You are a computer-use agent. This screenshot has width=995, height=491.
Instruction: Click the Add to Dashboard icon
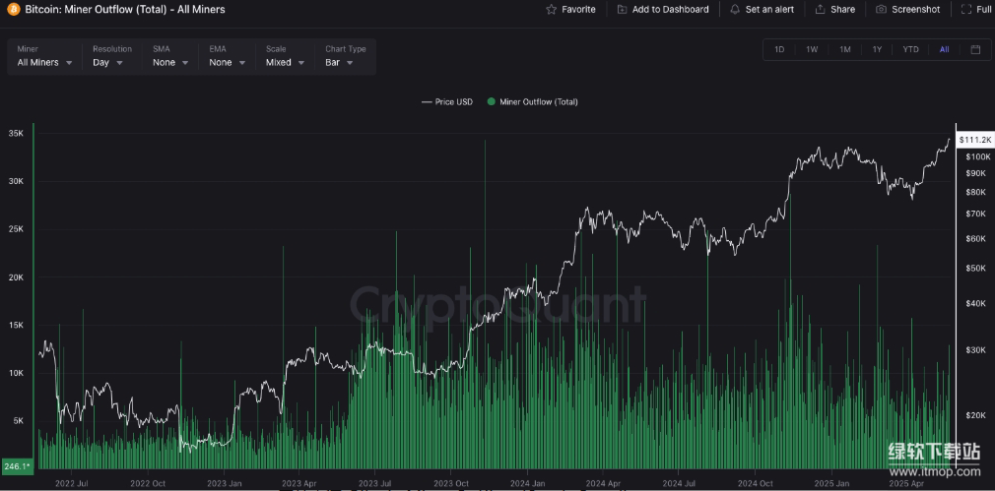click(x=622, y=10)
